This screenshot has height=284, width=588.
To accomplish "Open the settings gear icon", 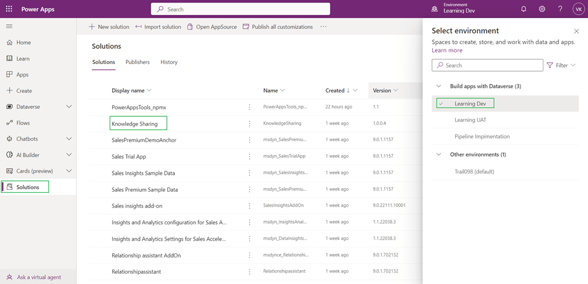I will [x=542, y=9].
